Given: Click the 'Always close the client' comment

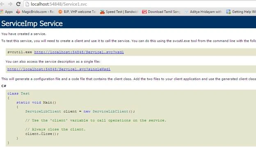Looking at the screenshot, I should pos(55,130).
